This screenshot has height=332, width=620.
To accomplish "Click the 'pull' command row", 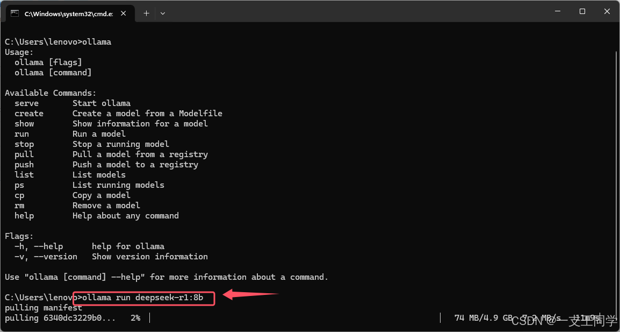I will click(x=111, y=155).
